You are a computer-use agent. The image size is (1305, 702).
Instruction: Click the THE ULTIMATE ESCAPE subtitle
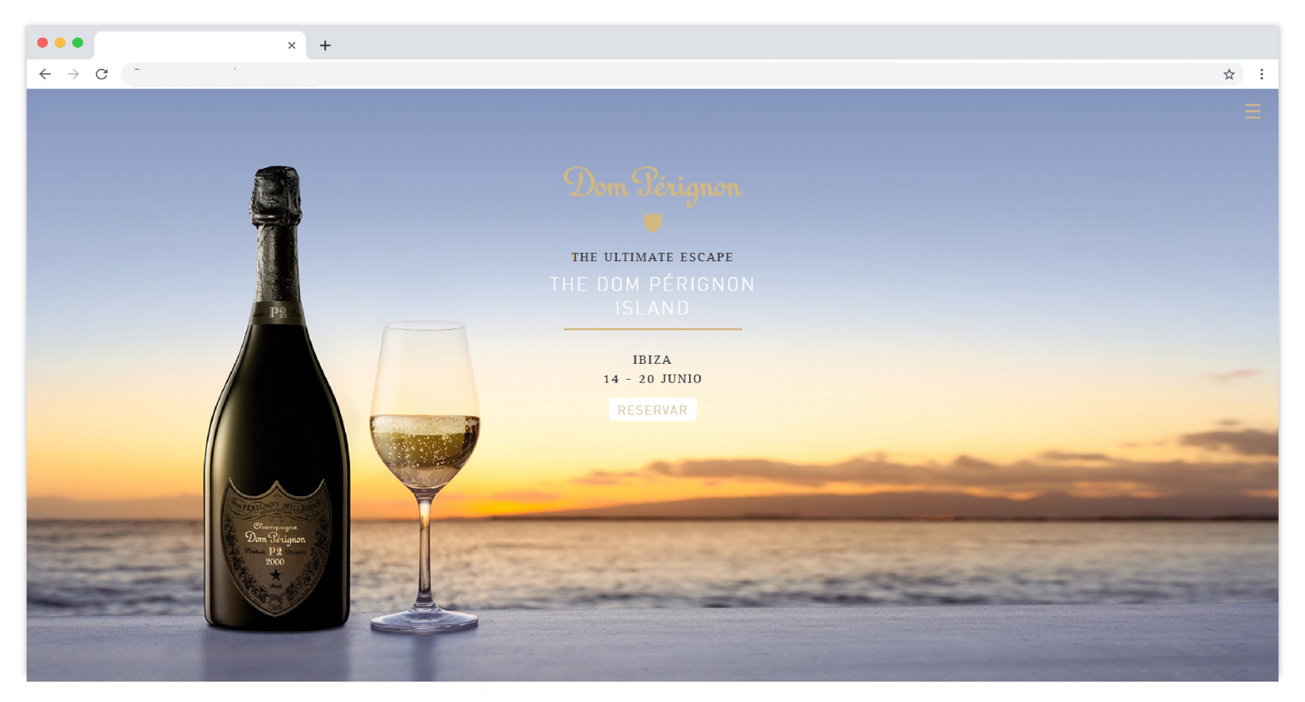coord(652,257)
